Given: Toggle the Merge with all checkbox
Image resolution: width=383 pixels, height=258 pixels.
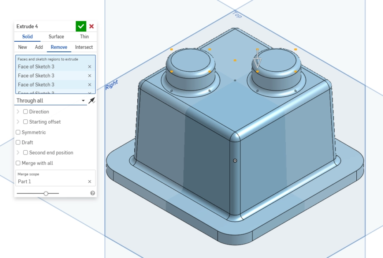Looking at the screenshot, I should (x=18, y=163).
